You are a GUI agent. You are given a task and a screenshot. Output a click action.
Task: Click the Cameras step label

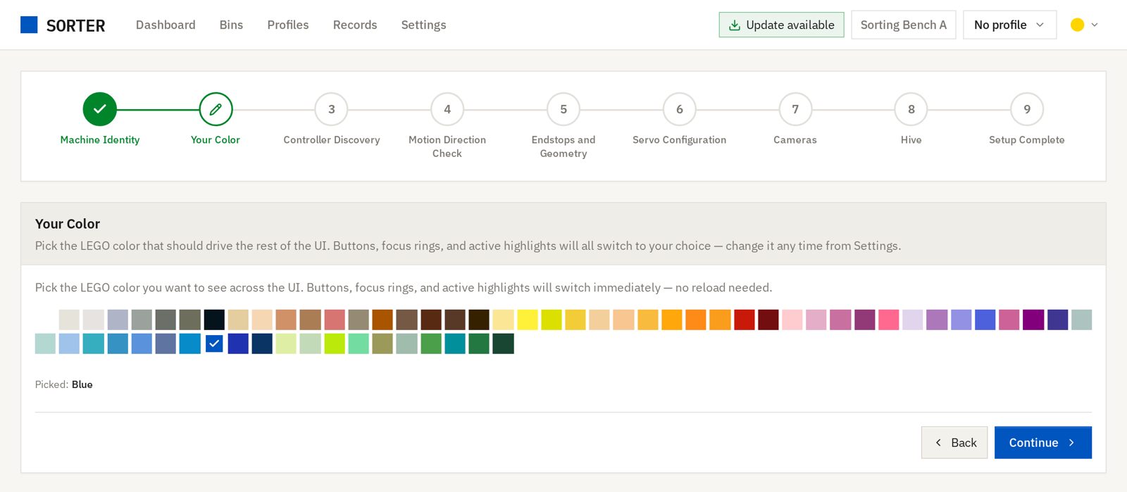tap(795, 140)
